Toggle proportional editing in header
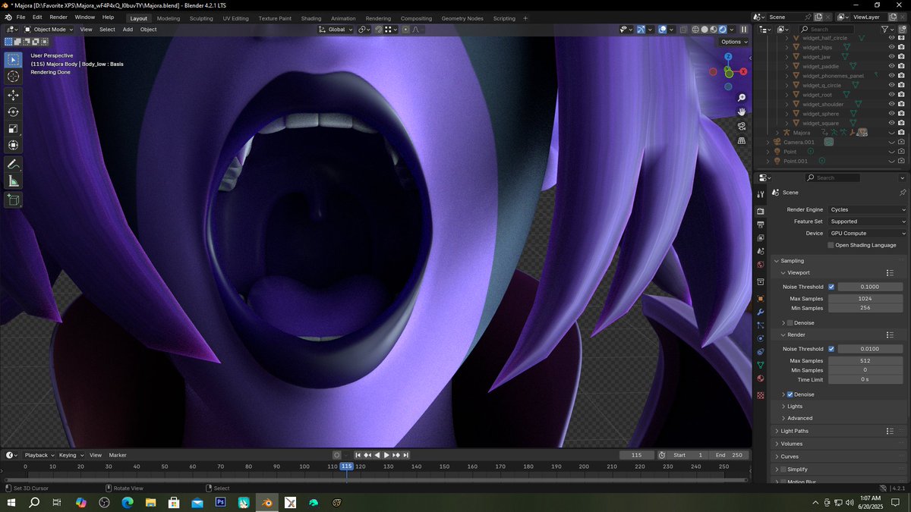This screenshot has height=512, width=911. tap(405, 30)
